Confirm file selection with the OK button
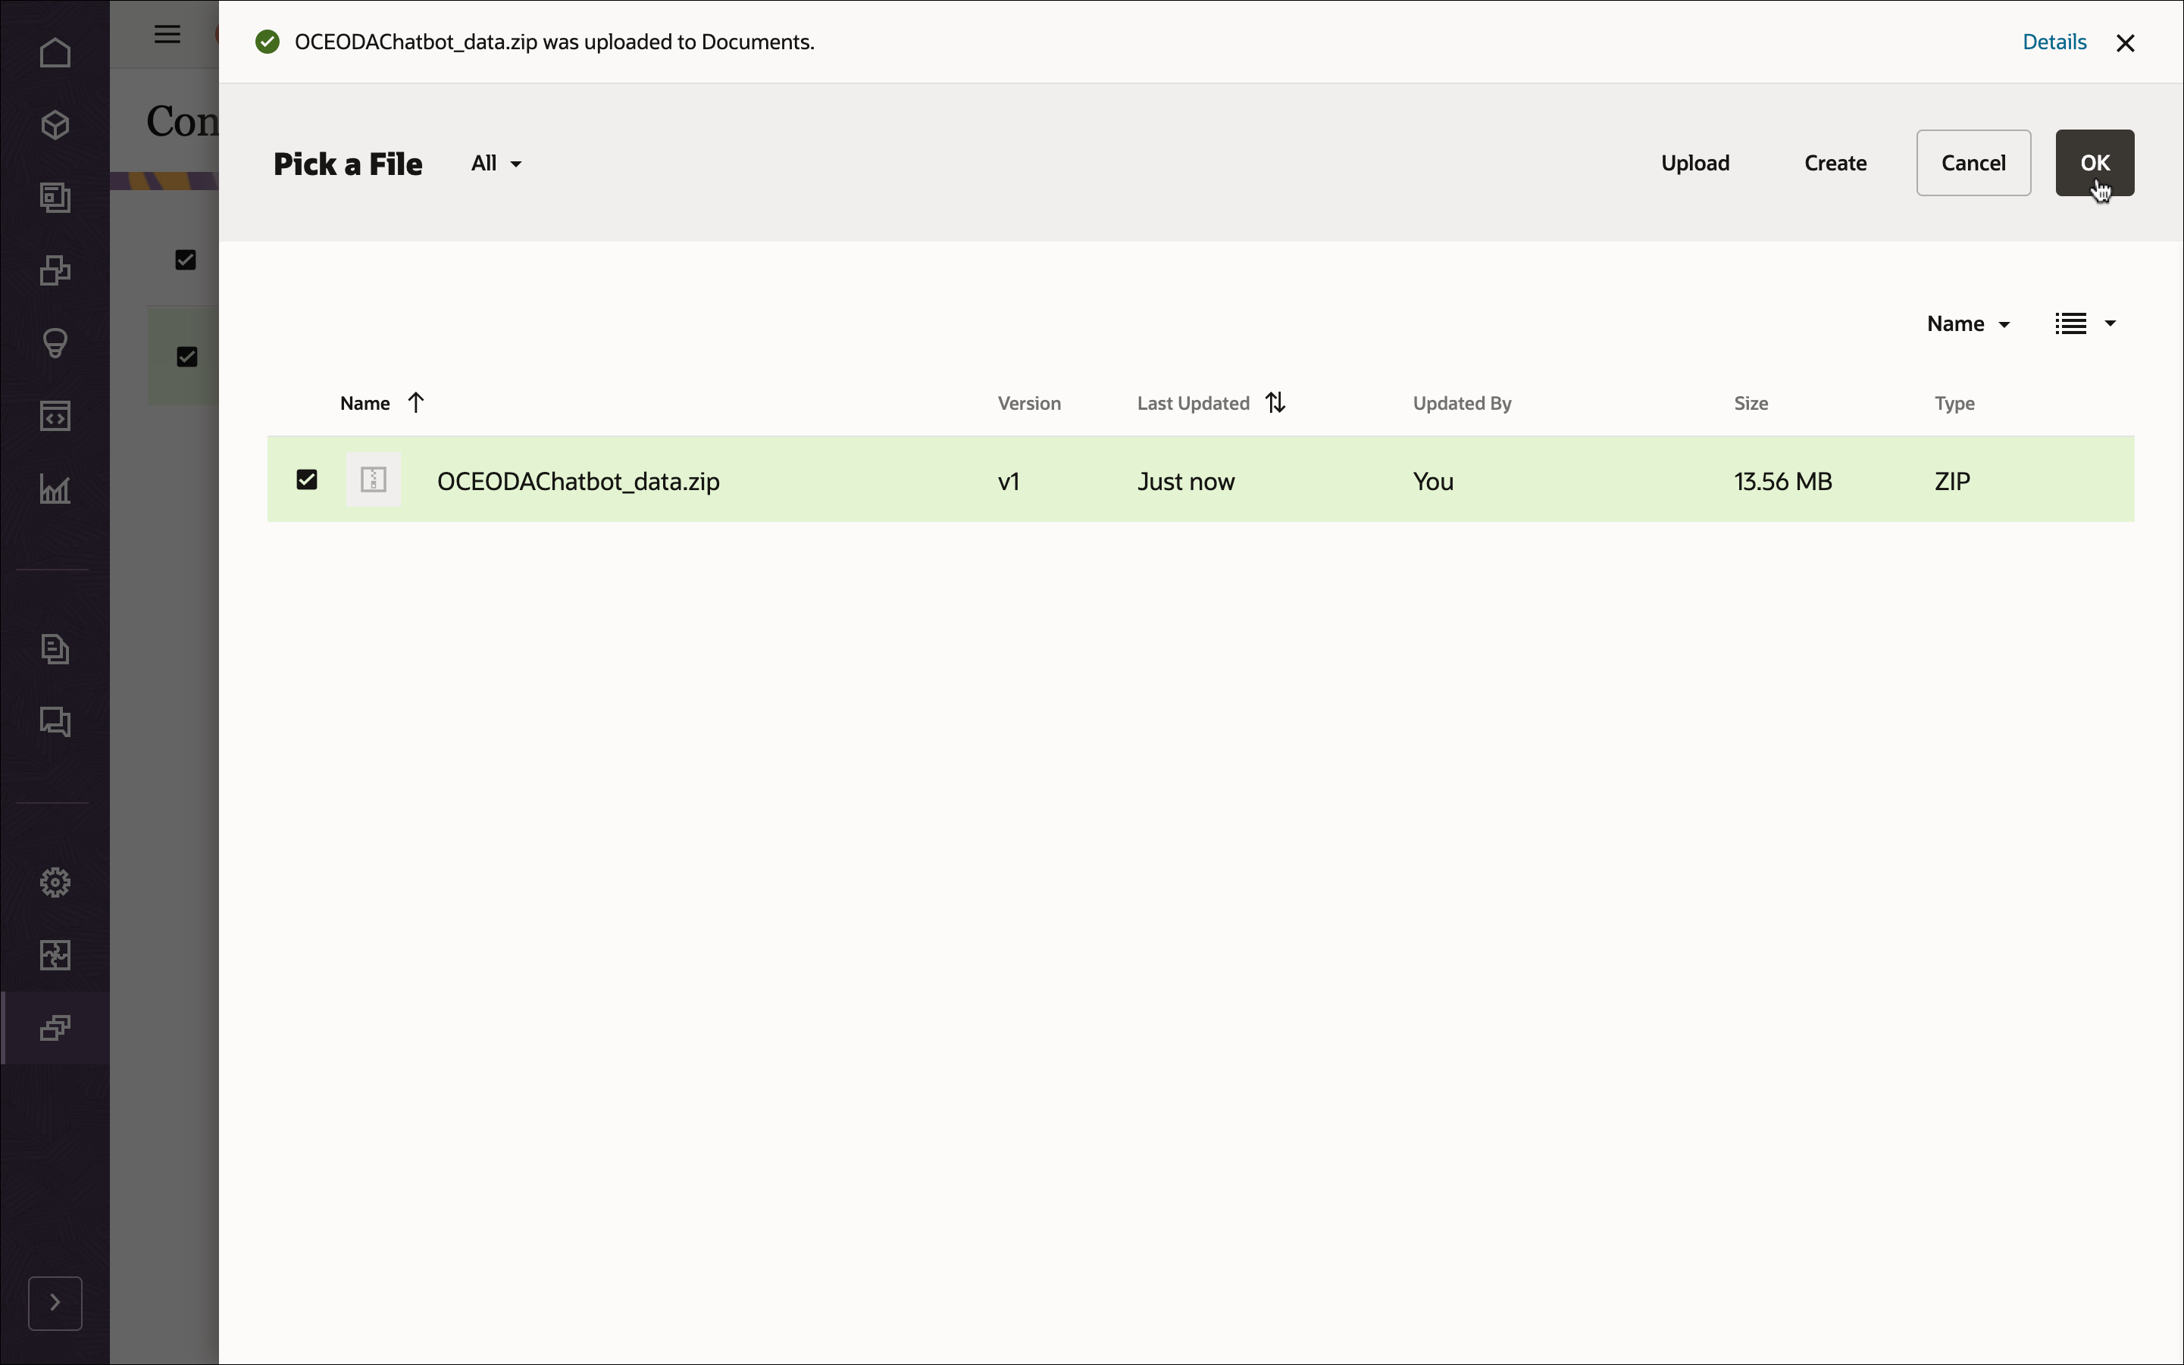The image size is (2184, 1365). pyautogui.click(x=2094, y=164)
